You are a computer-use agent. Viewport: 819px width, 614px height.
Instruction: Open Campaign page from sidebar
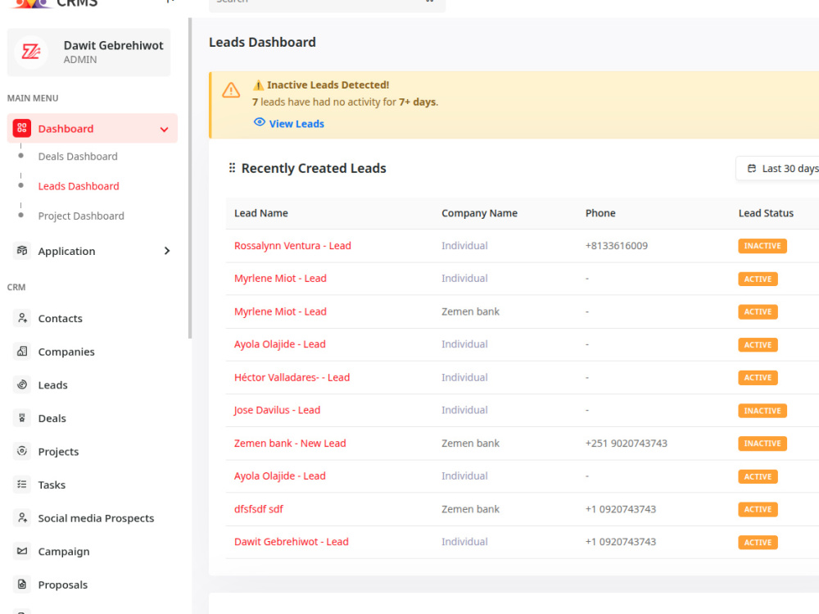pyautogui.click(x=64, y=551)
